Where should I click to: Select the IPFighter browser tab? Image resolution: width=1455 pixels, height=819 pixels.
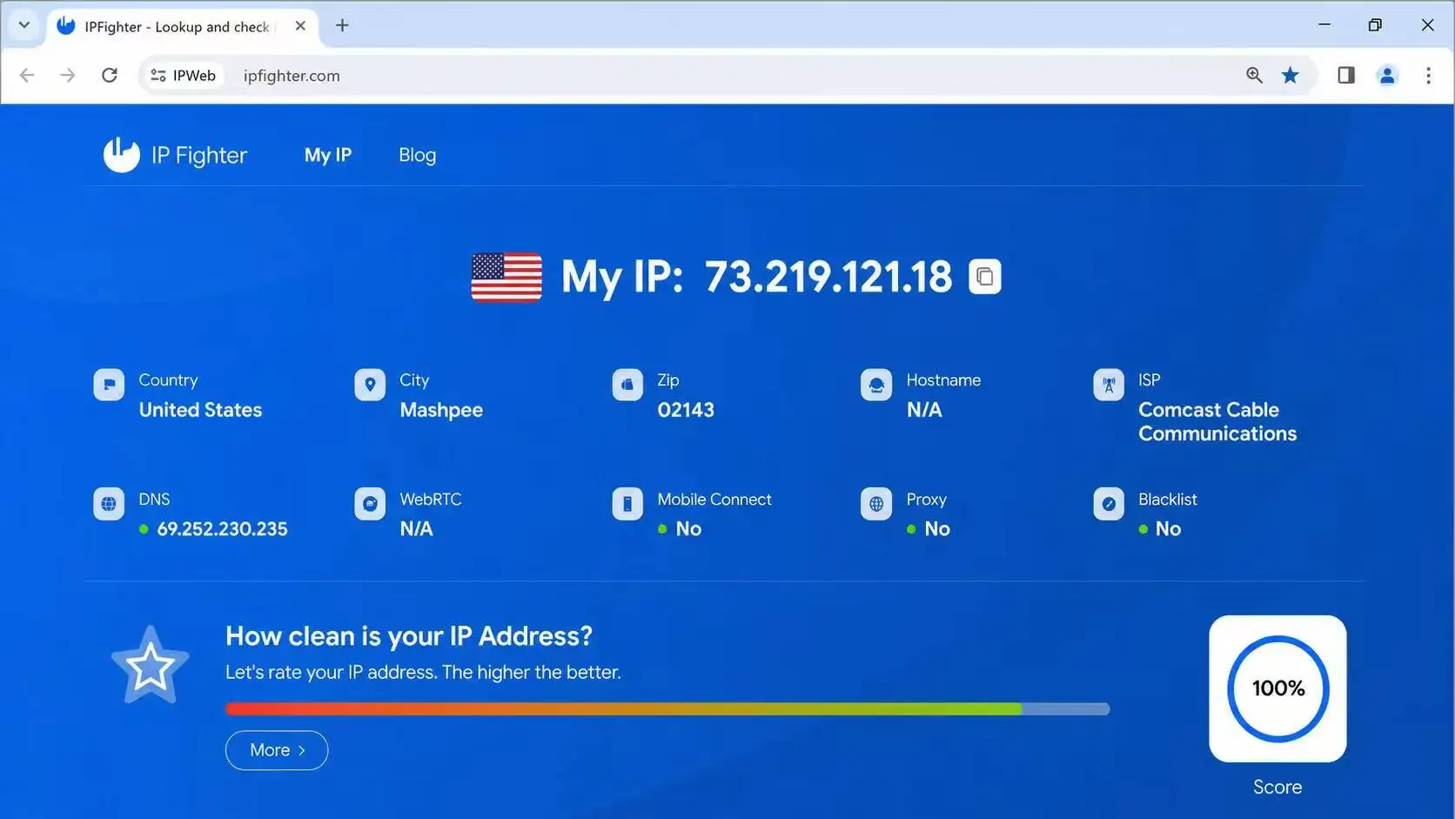pos(182,26)
